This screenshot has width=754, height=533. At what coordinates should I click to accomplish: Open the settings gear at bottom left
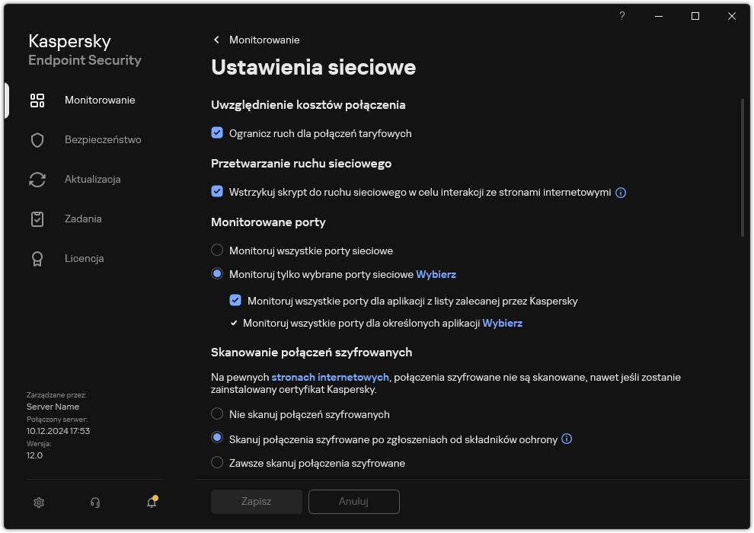[38, 503]
